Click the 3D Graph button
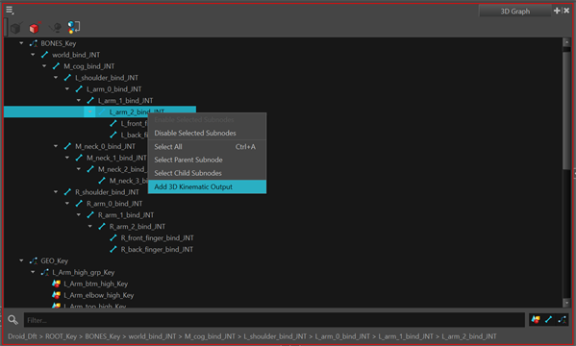The height and width of the screenshot is (346, 576). click(x=515, y=11)
